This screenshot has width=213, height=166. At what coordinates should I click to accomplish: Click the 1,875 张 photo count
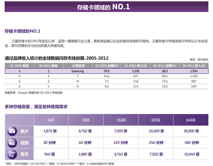[x=50, y=131]
